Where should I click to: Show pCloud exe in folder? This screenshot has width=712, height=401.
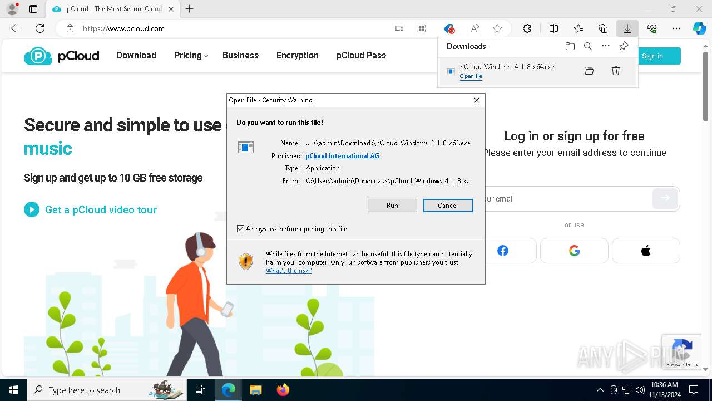tap(589, 71)
